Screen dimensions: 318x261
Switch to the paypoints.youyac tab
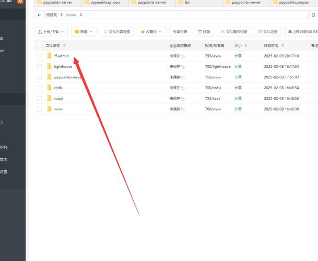pyautogui.click(x=293, y=3)
